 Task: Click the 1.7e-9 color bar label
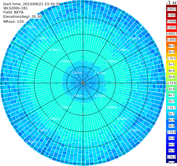click(x=172, y=157)
